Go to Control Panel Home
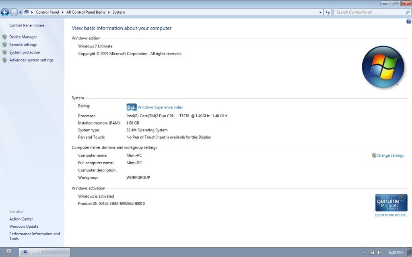Viewport: 412px width, 257px height. pyautogui.click(x=27, y=25)
